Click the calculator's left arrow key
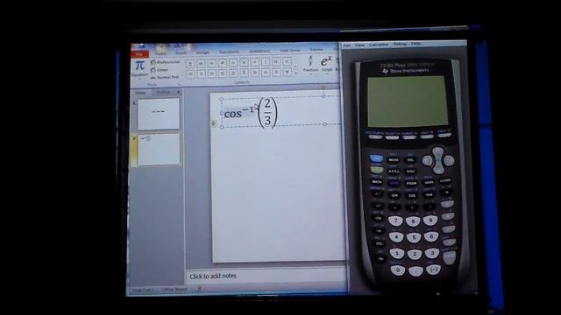The width and height of the screenshot is (561, 315). coord(427,161)
